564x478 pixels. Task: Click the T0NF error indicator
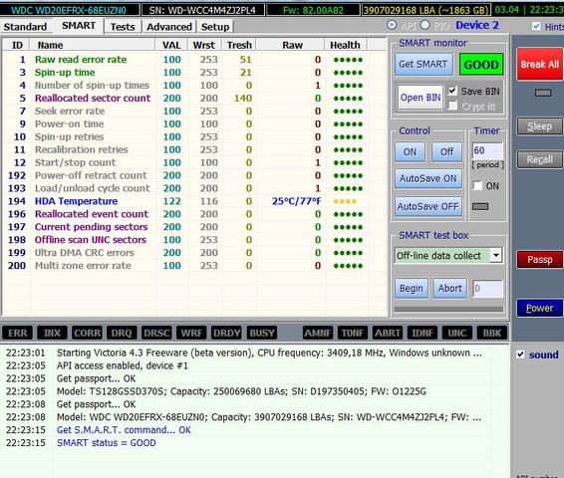(353, 334)
